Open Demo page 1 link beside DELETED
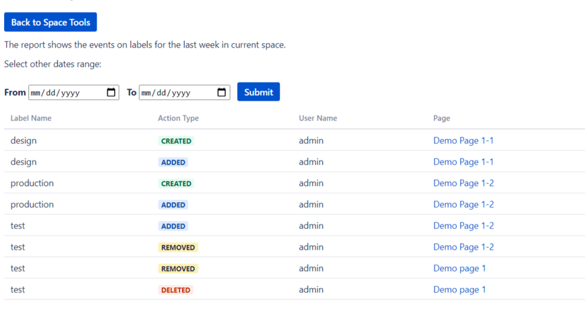The width and height of the screenshot is (585, 333). (459, 290)
